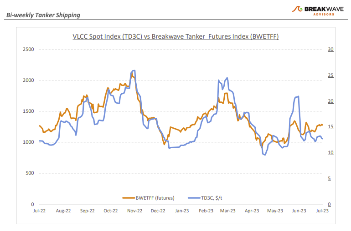Click the 'Bi-weekly Tanker Shipping' heading
This screenshot has height=231, width=351.
pos(43,15)
